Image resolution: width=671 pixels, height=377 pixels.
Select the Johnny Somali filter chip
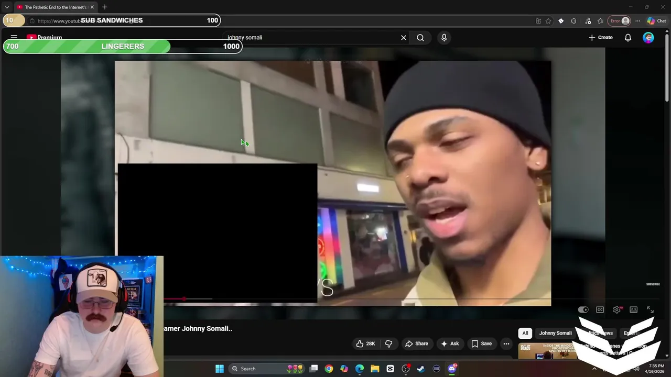point(556,333)
